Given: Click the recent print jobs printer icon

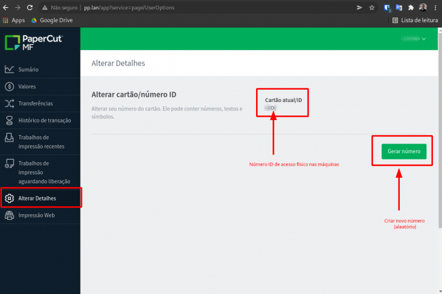Looking at the screenshot, I should (x=9, y=138).
